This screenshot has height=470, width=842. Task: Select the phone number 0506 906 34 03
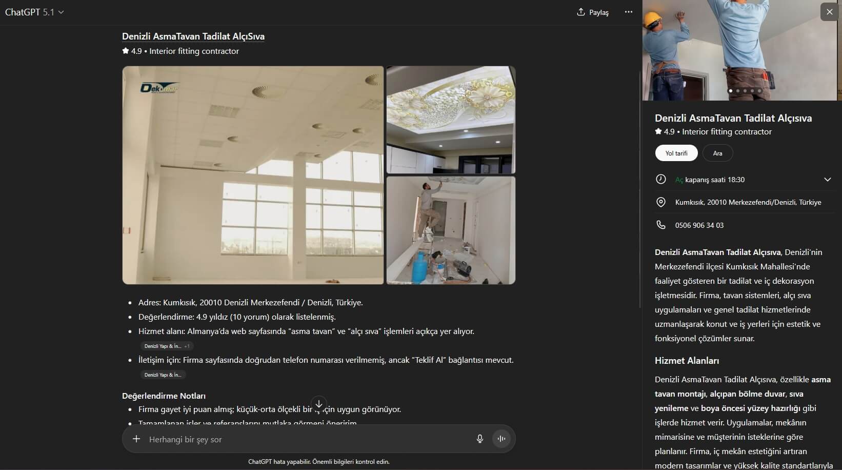(x=699, y=225)
